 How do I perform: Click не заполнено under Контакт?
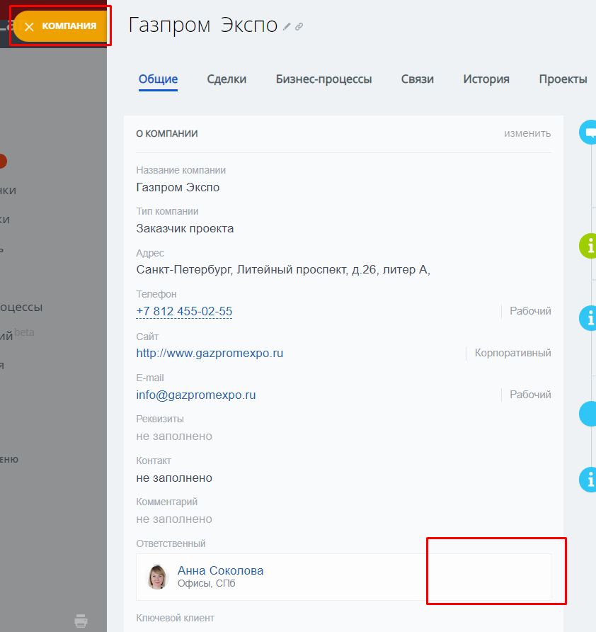[174, 478]
